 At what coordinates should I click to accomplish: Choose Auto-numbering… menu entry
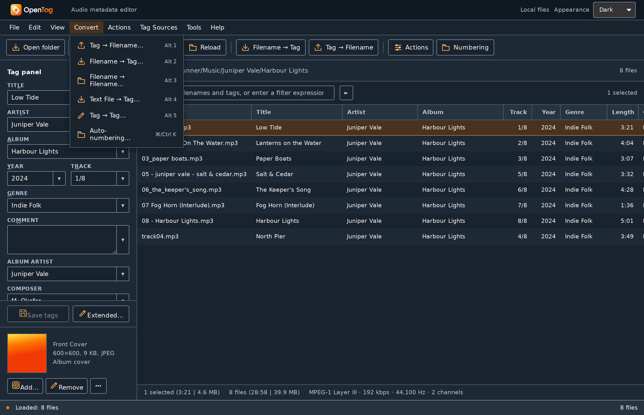coord(127,134)
